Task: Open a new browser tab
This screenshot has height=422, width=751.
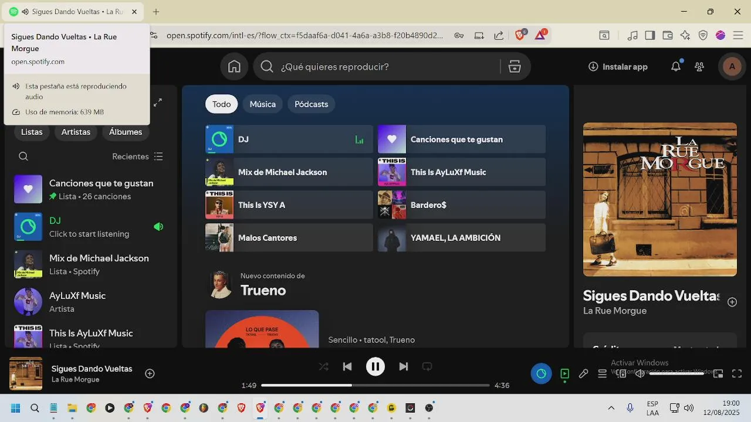Action: coord(156,12)
